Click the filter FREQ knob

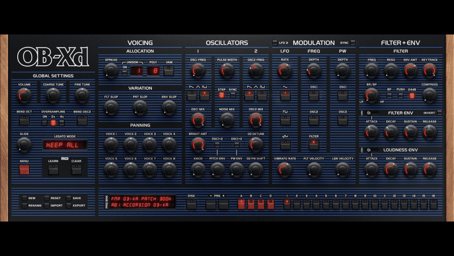coord(372,71)
